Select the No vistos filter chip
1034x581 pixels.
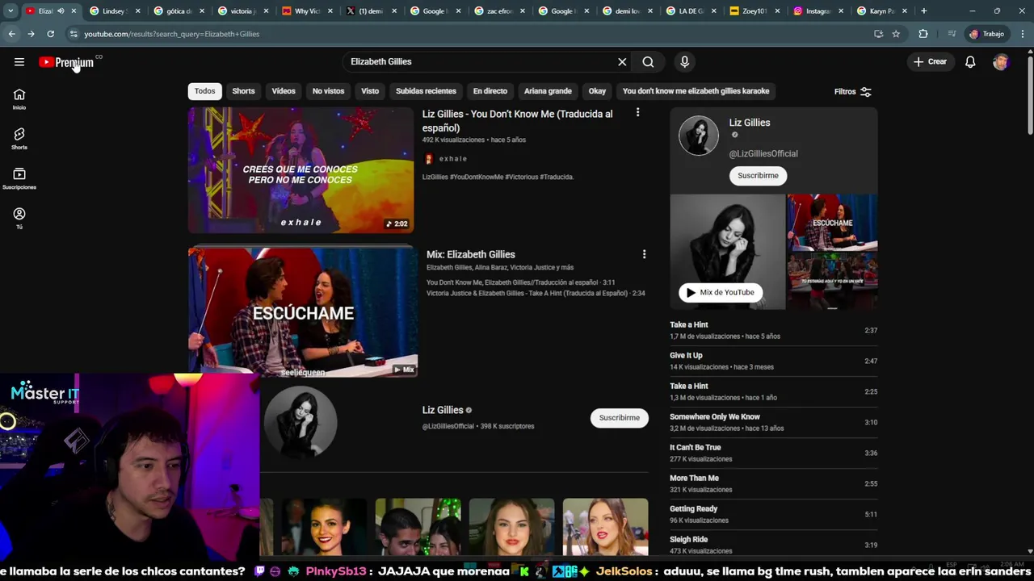click(328, 91)
